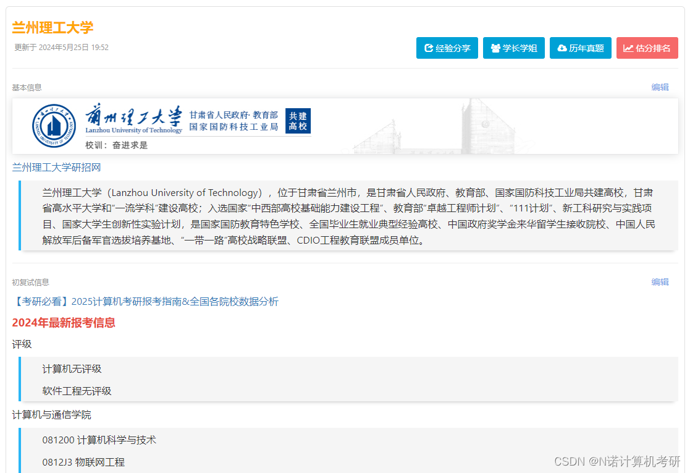Viewport: 690px width, 473px height.
Task: Open the 经验分享 experience sharing button
Action: click(447, 48)
